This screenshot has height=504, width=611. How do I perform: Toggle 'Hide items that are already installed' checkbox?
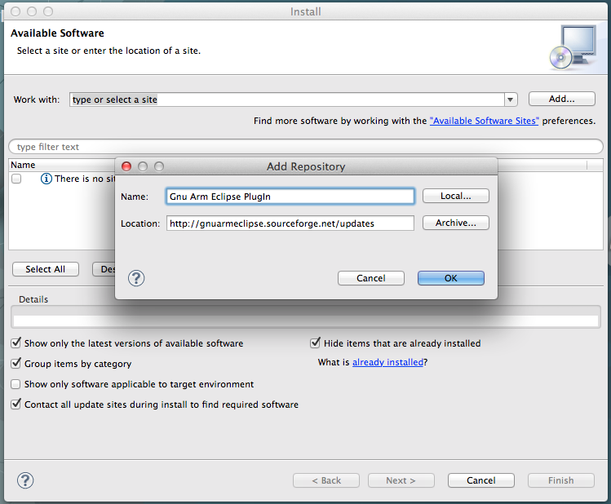(315, 343)
